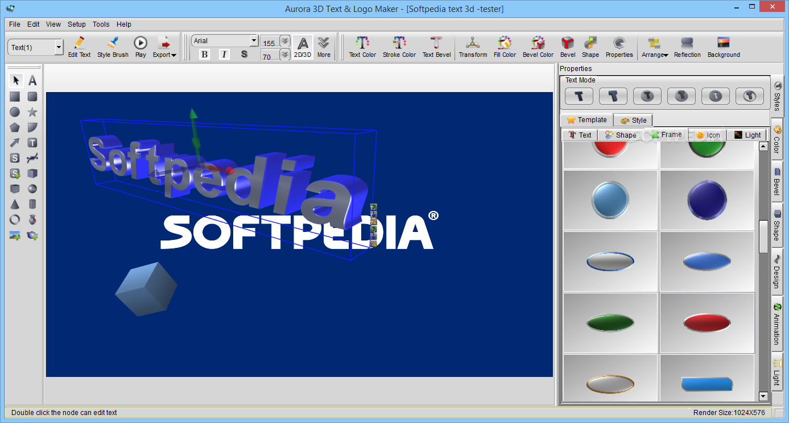Open the 70 value dropdown

point(285,55)
